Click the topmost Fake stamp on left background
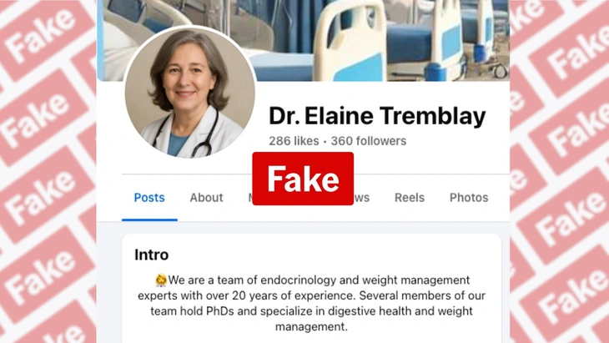This screenshot has height=343, width=609. click(x=43, y=33)
